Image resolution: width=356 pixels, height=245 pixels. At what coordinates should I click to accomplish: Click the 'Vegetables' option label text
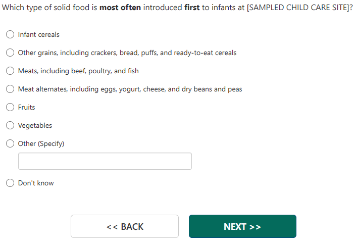[35, 126]
